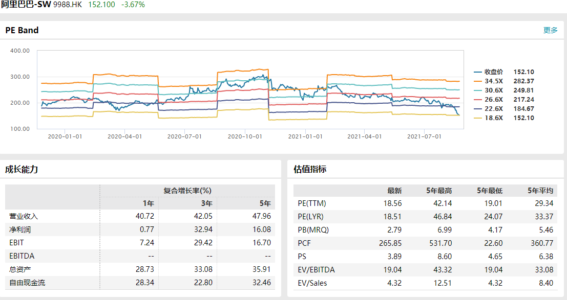The height and width of the screenshot is (300, 567).
Task: Click the PE Band section title
Action: (22, 30)
